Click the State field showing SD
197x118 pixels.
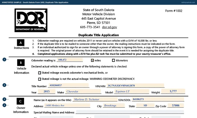(145, 106)
